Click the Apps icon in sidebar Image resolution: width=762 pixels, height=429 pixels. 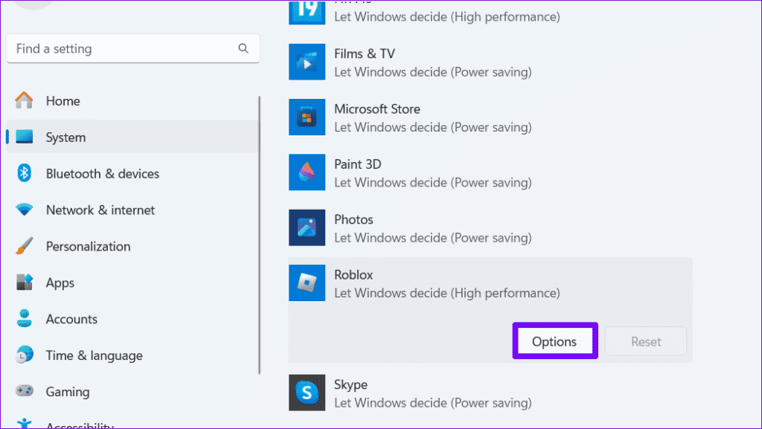click(24, 282)
